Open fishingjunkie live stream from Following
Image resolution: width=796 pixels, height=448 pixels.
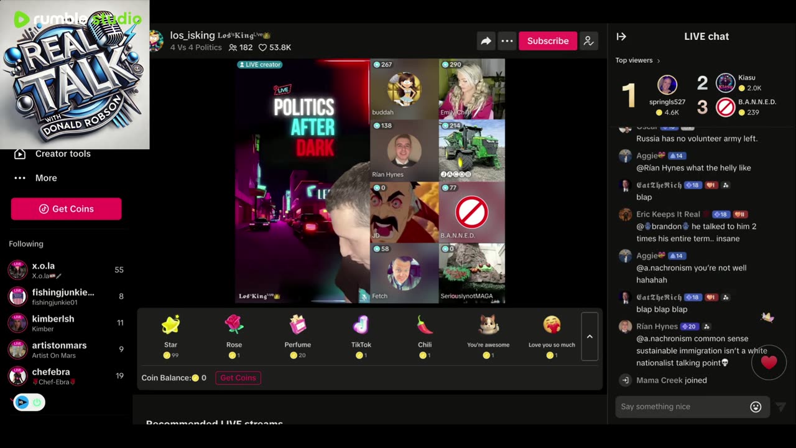pos(65,297)
